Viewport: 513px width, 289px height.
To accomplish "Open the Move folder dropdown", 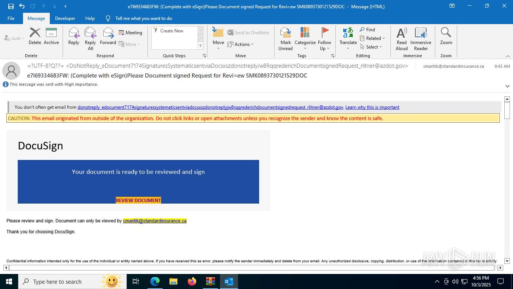I will coord(218,38).
